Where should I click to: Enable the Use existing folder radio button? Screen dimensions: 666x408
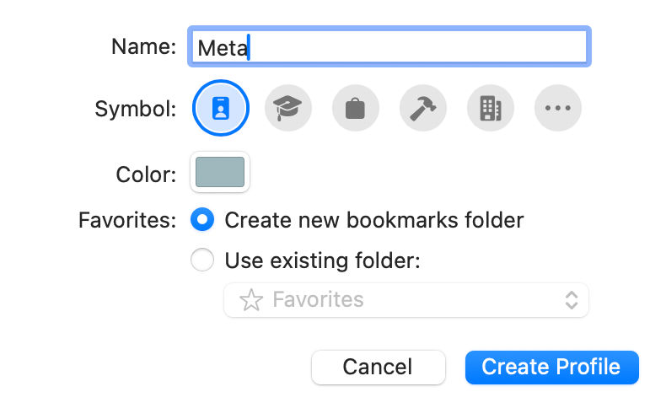tap(202, 260)
